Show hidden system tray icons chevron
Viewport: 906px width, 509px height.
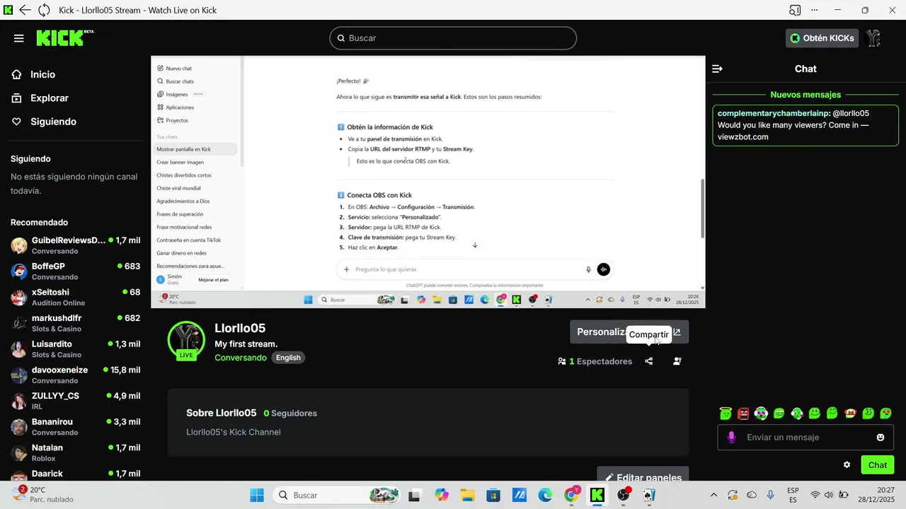point(713,495)
